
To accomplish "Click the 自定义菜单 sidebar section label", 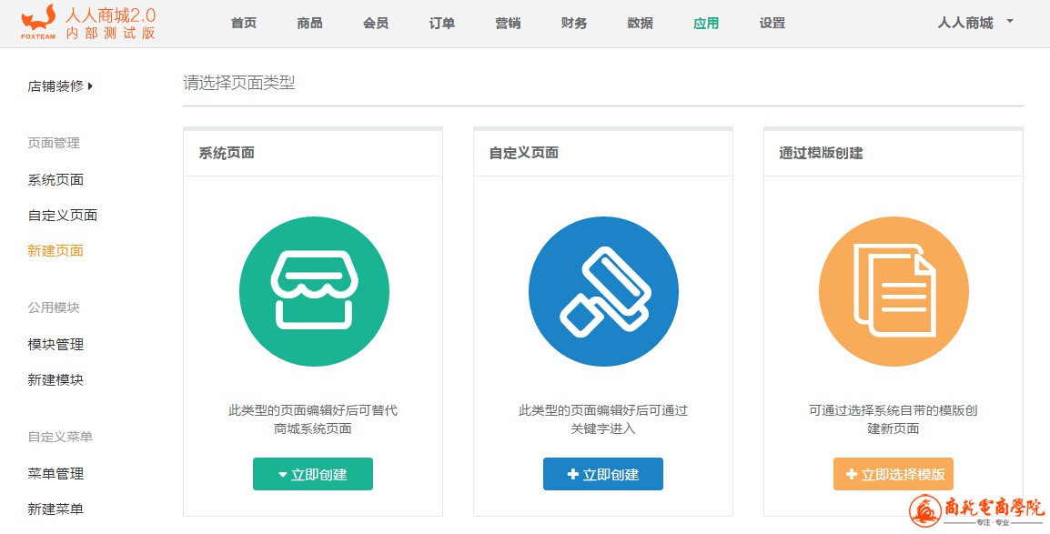I will pyautogui.click(x=60, y=437).
